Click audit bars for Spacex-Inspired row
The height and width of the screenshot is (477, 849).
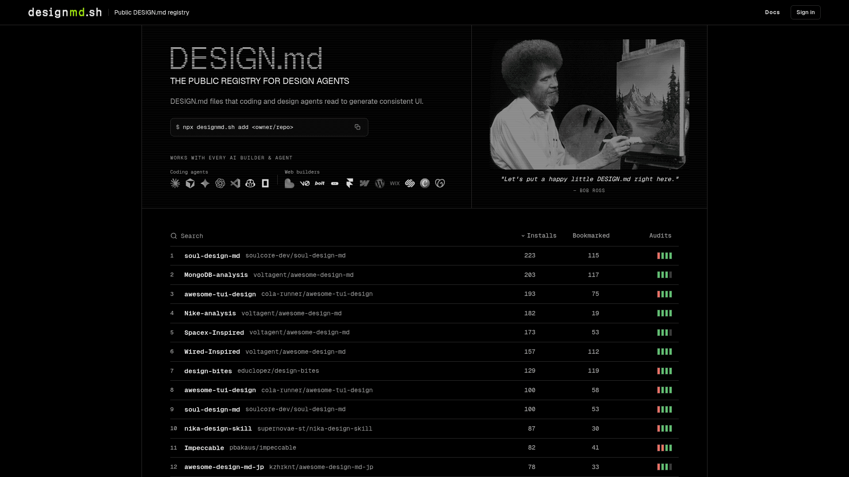665,333
